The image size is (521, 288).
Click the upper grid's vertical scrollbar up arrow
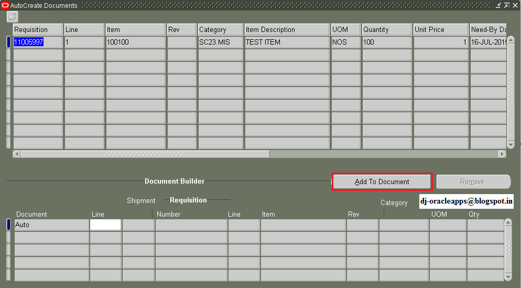point(511,40)
